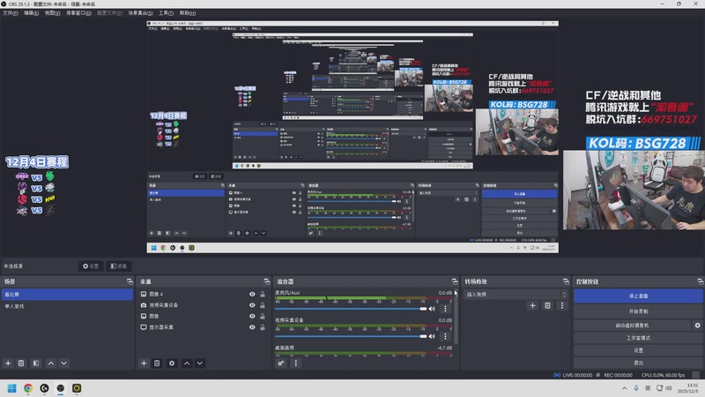Open the 文件 menu
Screen dimensions: 705x397
[10, 13]
